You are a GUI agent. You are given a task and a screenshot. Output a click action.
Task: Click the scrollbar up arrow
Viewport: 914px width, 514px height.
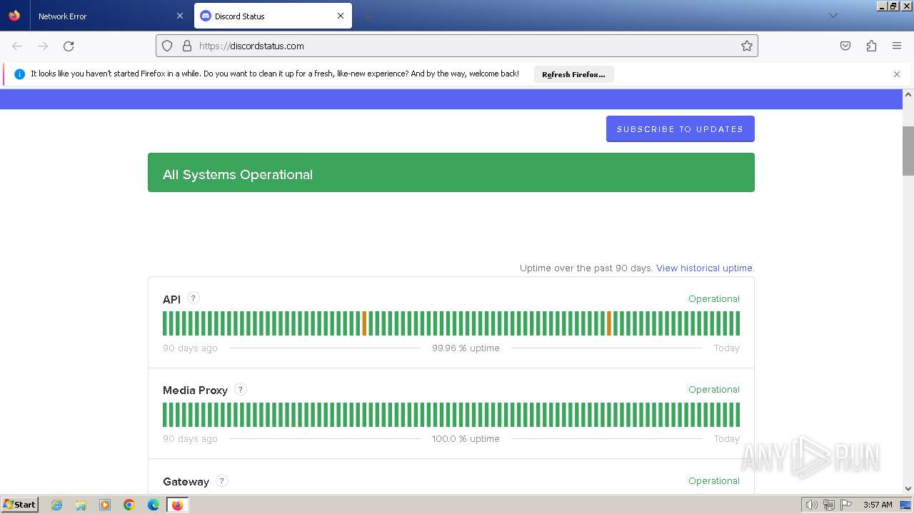pyautogui.click(x=908, y=94)
